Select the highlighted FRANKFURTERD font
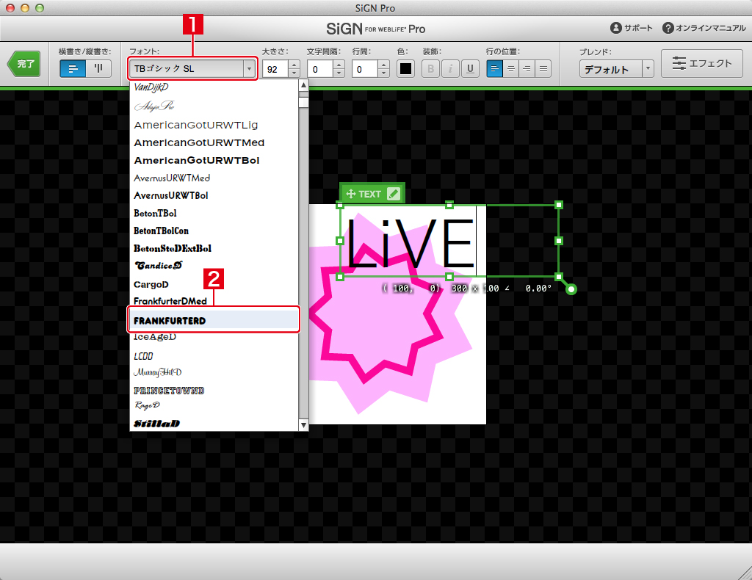The image size is (752, 580). [214, 319]
